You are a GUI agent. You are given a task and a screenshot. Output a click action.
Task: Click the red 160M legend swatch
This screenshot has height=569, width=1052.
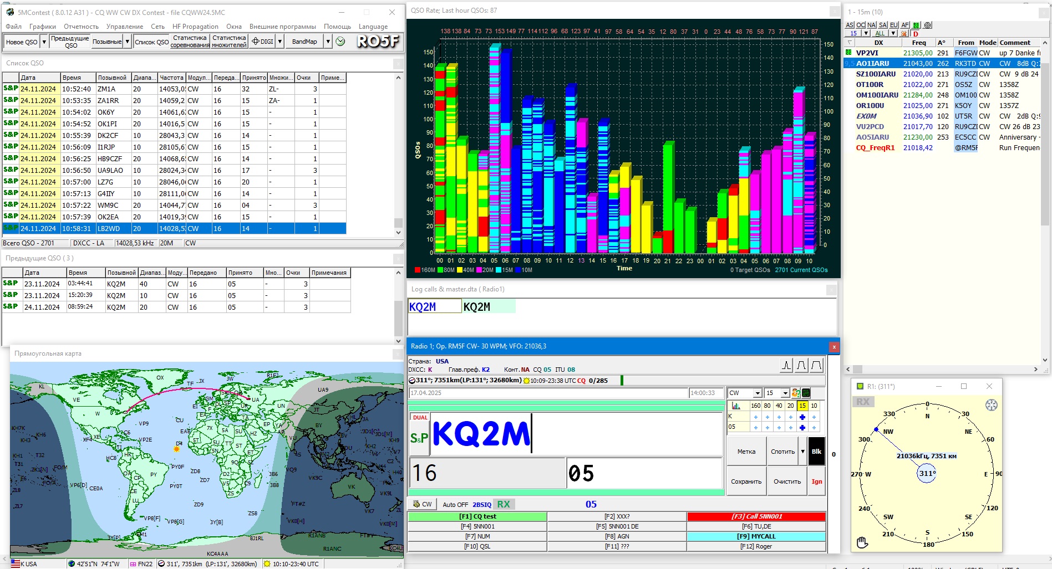(x=417, y=270)
